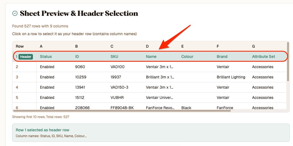Screen dimensions: 293x146
Task: Click the ID cell 9060
Action: [80, 67]
